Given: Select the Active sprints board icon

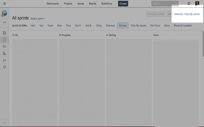Looking at the screenshot, I should [x=4, y=40].
